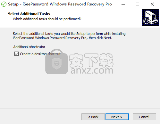This screenshot has height=124, width=160.
Task: Click the Setup window title text
Action: click(x=60, y=4)
